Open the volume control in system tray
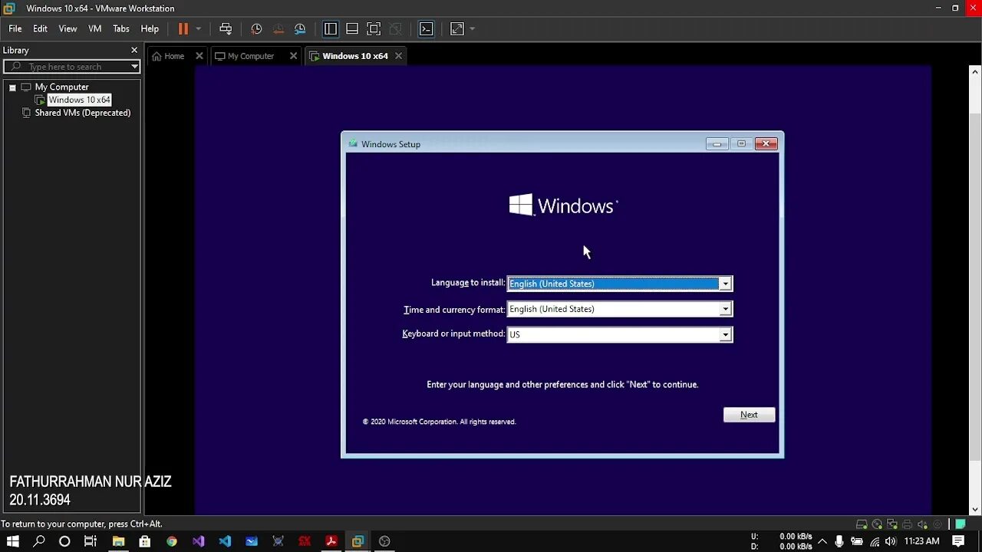The height and width of the screenshot is (552, 982). tap(892, 541)
